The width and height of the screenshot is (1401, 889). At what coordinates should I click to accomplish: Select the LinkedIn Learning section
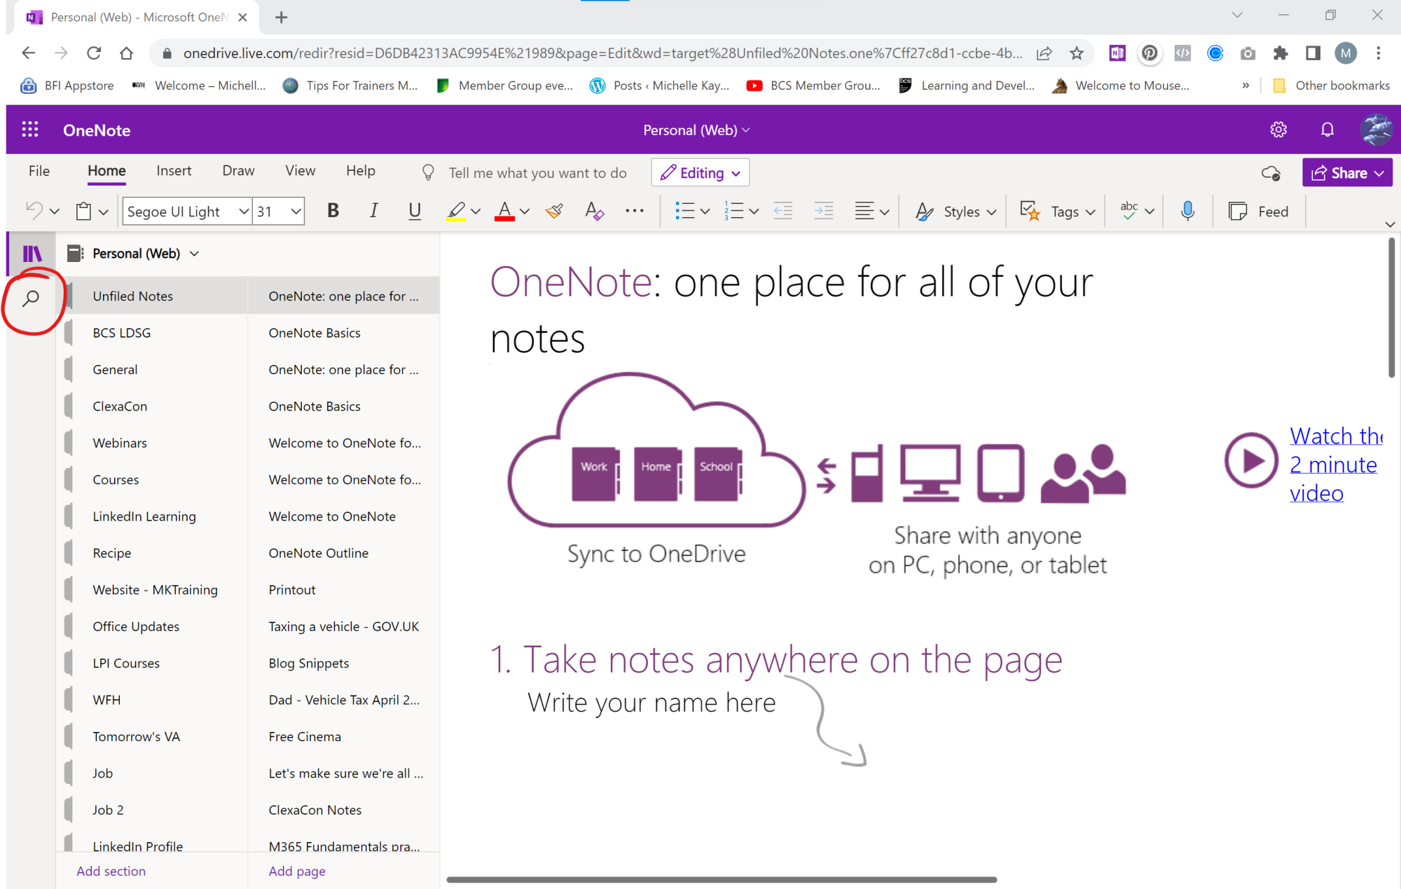tap(152, 516)
